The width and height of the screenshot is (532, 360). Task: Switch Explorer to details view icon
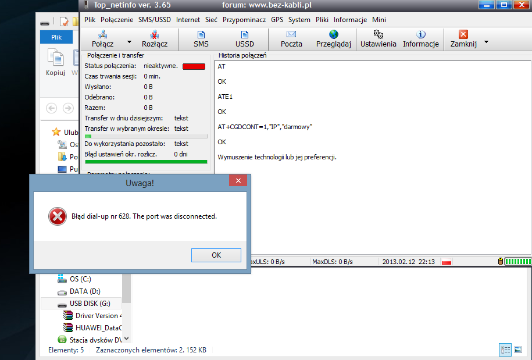tap(505, 349)
